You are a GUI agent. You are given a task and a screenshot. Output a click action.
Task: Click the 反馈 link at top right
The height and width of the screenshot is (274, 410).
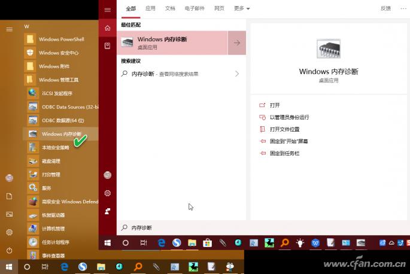coord(385,8)
